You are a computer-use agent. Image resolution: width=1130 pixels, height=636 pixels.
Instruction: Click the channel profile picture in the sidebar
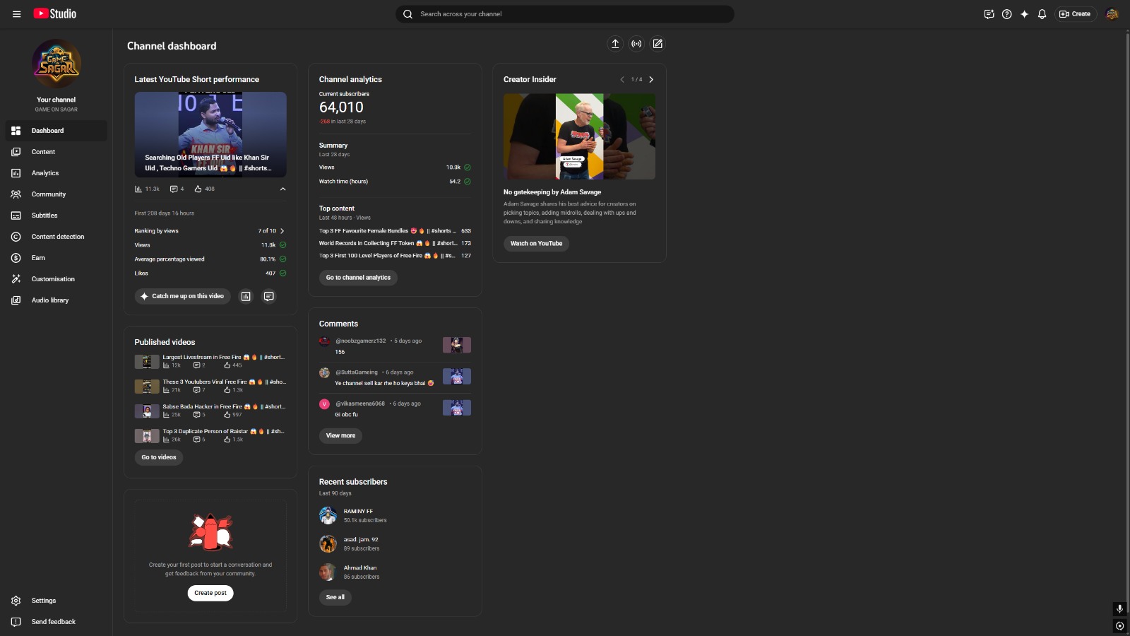[56, 64]
